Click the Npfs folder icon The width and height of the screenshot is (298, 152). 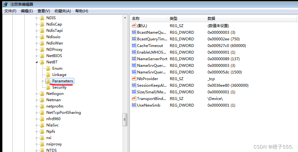coord(42,131)
